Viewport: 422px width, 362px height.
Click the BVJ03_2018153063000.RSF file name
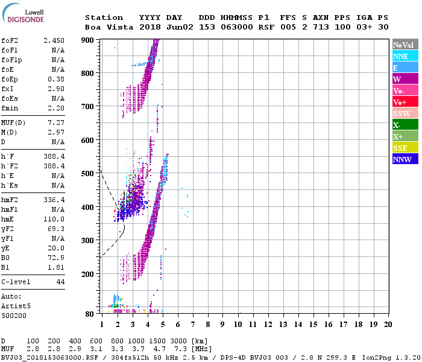pos(49,357)
